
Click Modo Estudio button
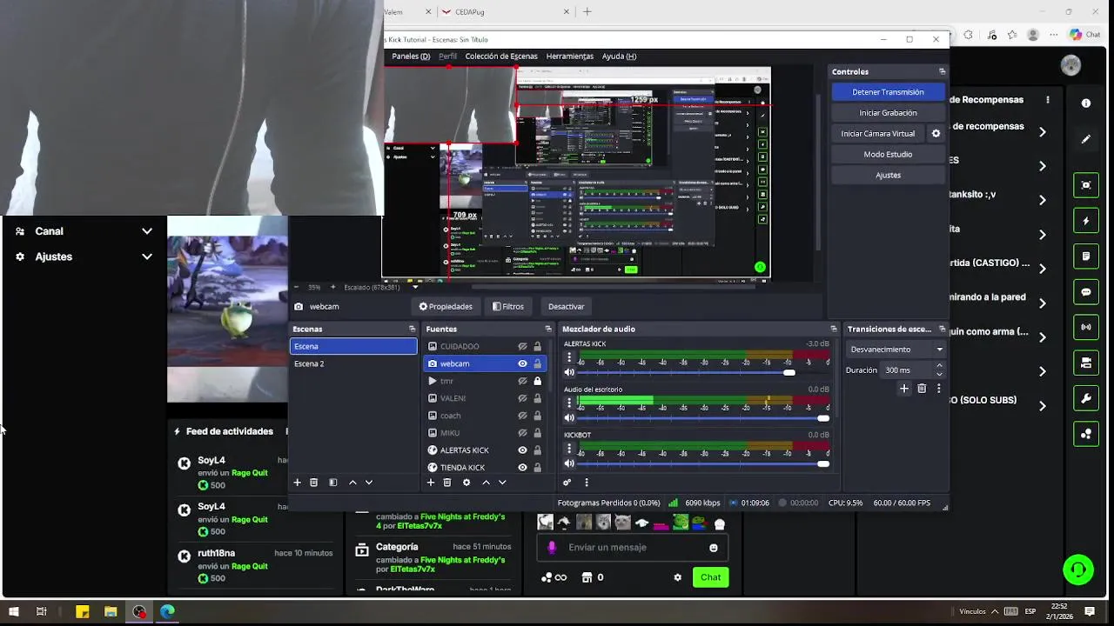(888, 155)
